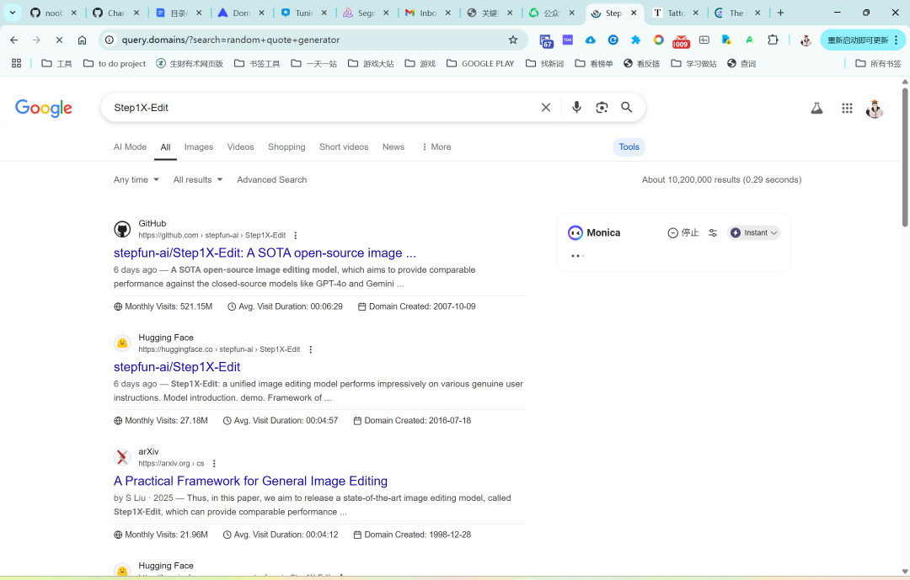This screenshot has height=580, width=910.
Task: Open Monica Instant mode dropdown
Action: pos(753,232)
